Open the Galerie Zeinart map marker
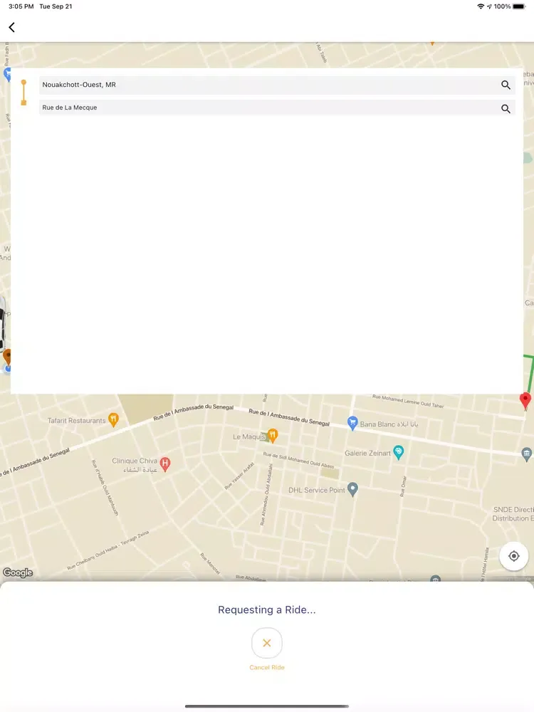The width and height of the screenshot is (534, 712). coord(399,452)
